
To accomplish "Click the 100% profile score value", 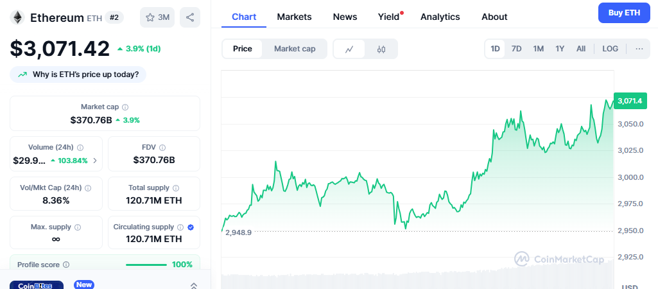I will (x=182, y=265).
